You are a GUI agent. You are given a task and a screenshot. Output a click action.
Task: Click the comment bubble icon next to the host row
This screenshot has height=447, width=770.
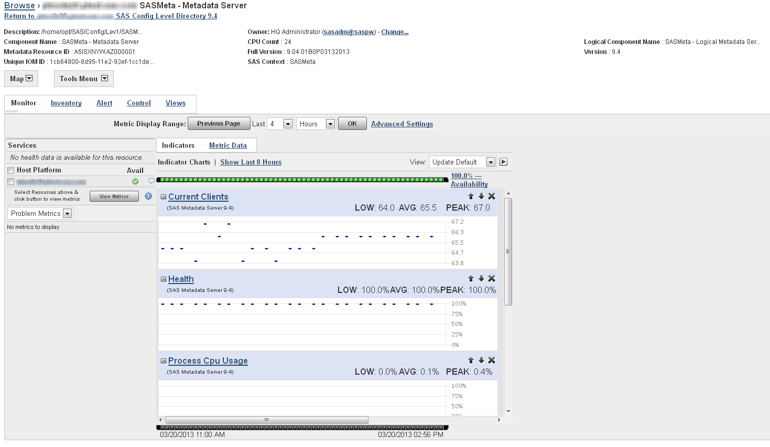click(151, 181)
